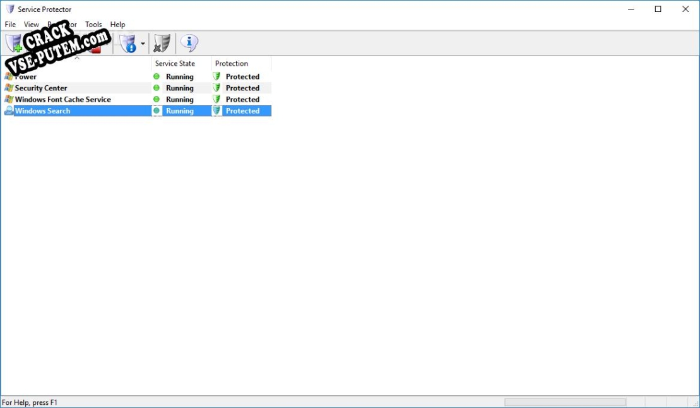Click the Service Protector title bar shield icon

pos(10,9)
